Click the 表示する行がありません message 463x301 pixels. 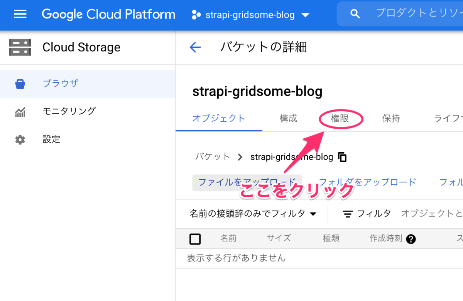pyautogui.click(x=236, y=258)
